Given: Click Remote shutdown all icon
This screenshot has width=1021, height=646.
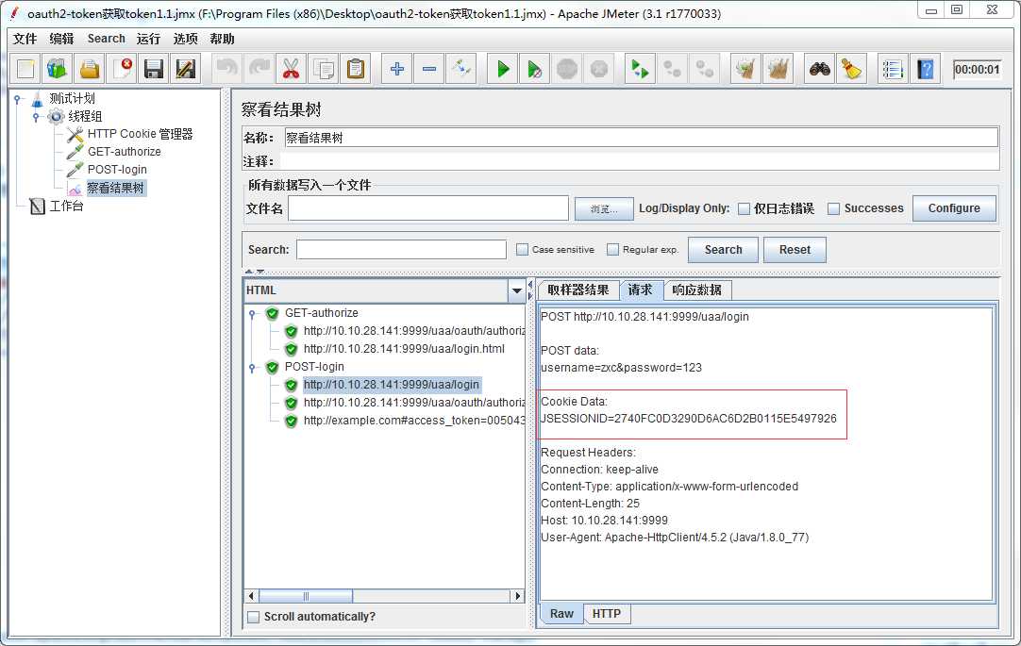Looking at the screenshot, I should [x=705, y=68].
